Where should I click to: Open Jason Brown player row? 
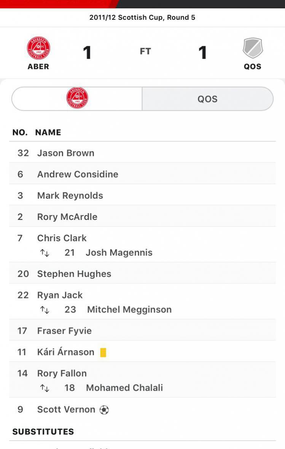point(142,152)
